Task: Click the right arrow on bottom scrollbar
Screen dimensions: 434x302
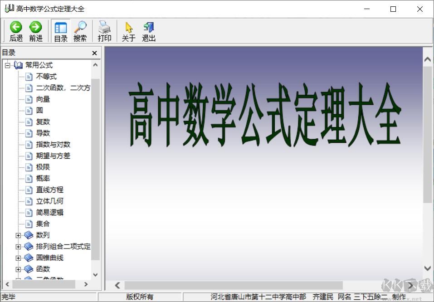Action: (x=410, y=285)
